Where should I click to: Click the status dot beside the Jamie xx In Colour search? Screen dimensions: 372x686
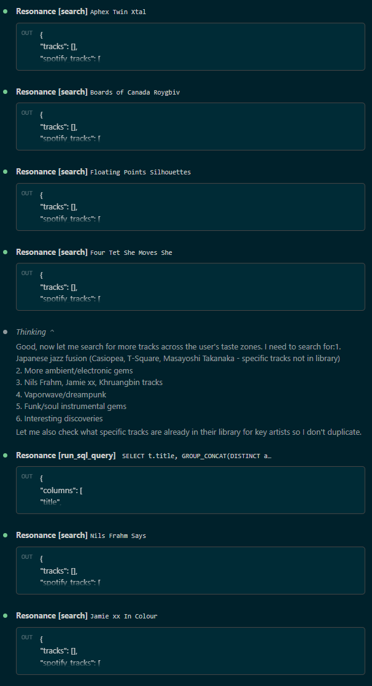[6, 615]
